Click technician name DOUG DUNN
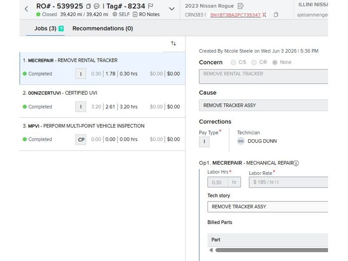Image resolution: width=348 pixels, height=261 pixels. pos(262,141)
